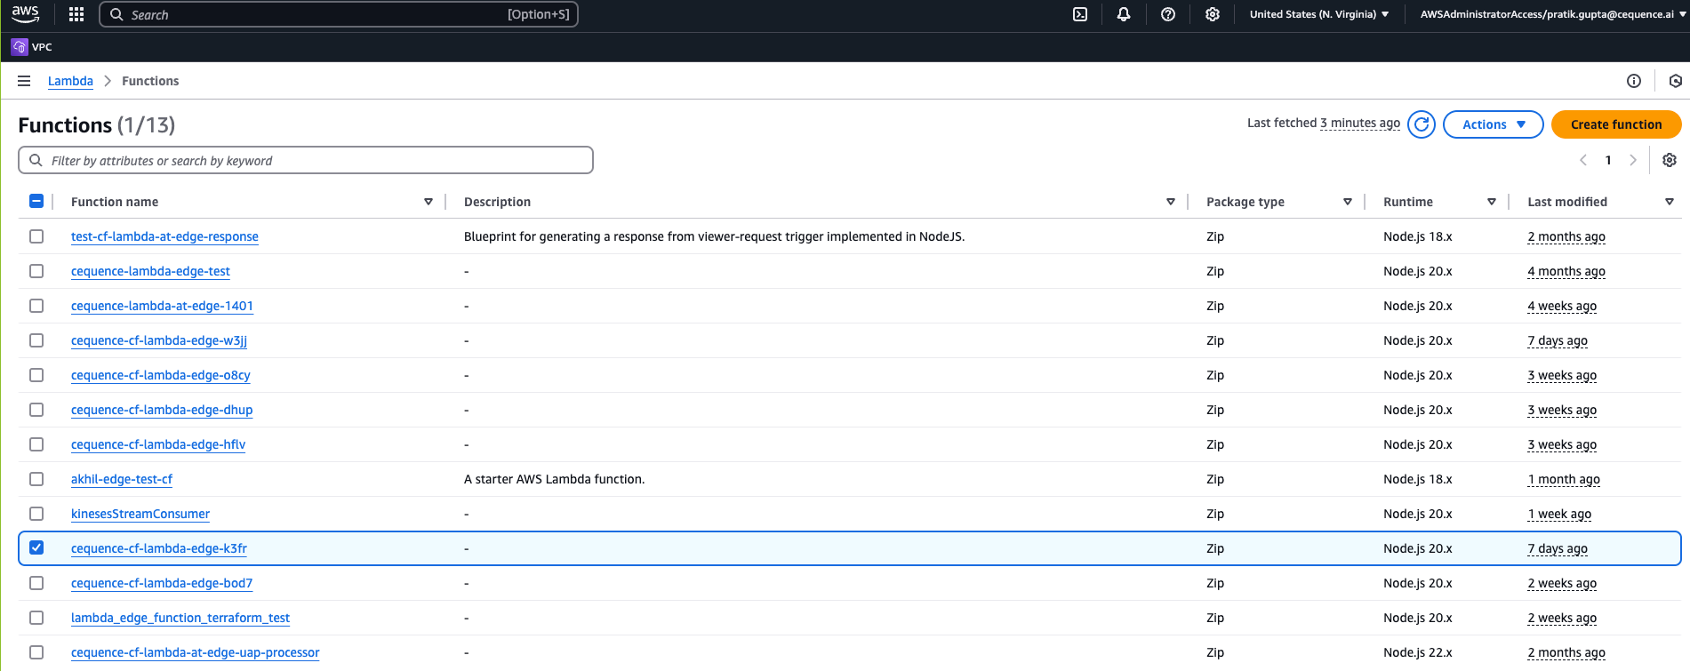Click Node.js 22.x runtime cell
Screen dimensions: 1690x671
pyautogui.click(x=1418, y=652)
